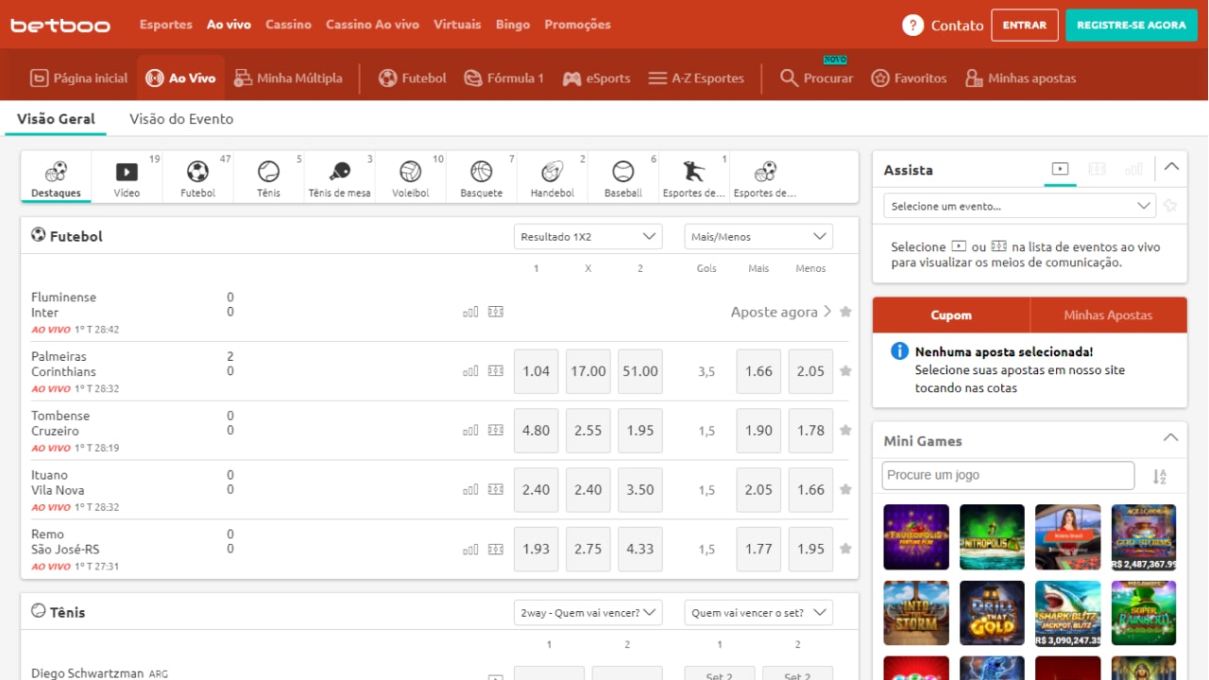
Task: Favorite the Tombense vs Cruzeiro match
Action: 845,431
